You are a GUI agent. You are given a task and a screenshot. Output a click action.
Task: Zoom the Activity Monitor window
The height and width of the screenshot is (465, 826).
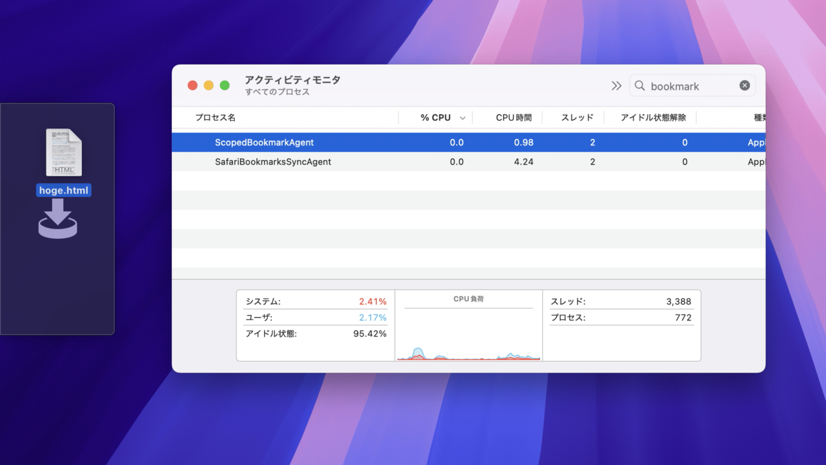click(x=225, y=85)
